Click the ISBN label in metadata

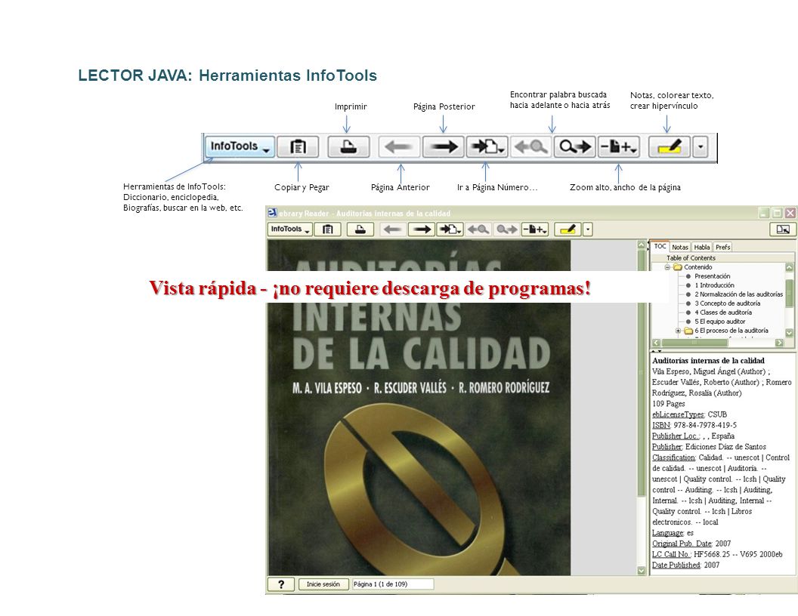tap(661, 426)
